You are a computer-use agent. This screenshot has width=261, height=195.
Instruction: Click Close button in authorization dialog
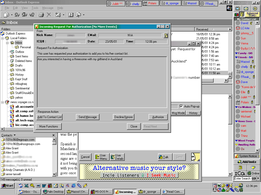click(x=134, y=126)
